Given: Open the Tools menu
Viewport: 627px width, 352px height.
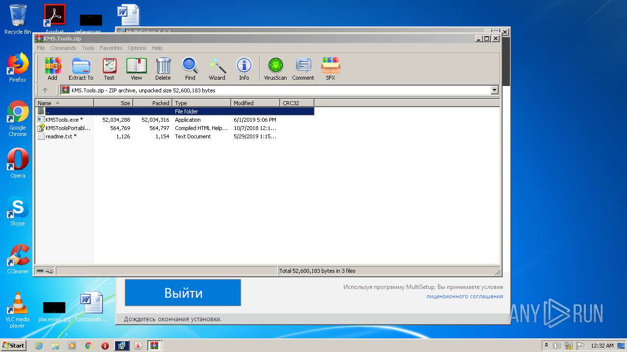Looking at the screenshot, I should [88, 48].
